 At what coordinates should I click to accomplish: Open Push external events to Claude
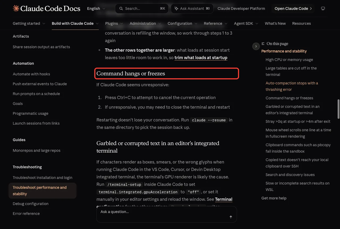click(40, 84)
